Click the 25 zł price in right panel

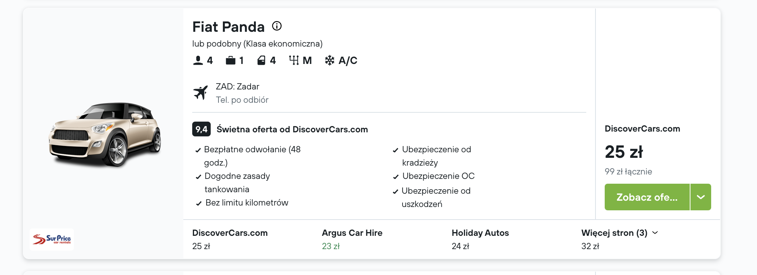[x=624, y=152]
